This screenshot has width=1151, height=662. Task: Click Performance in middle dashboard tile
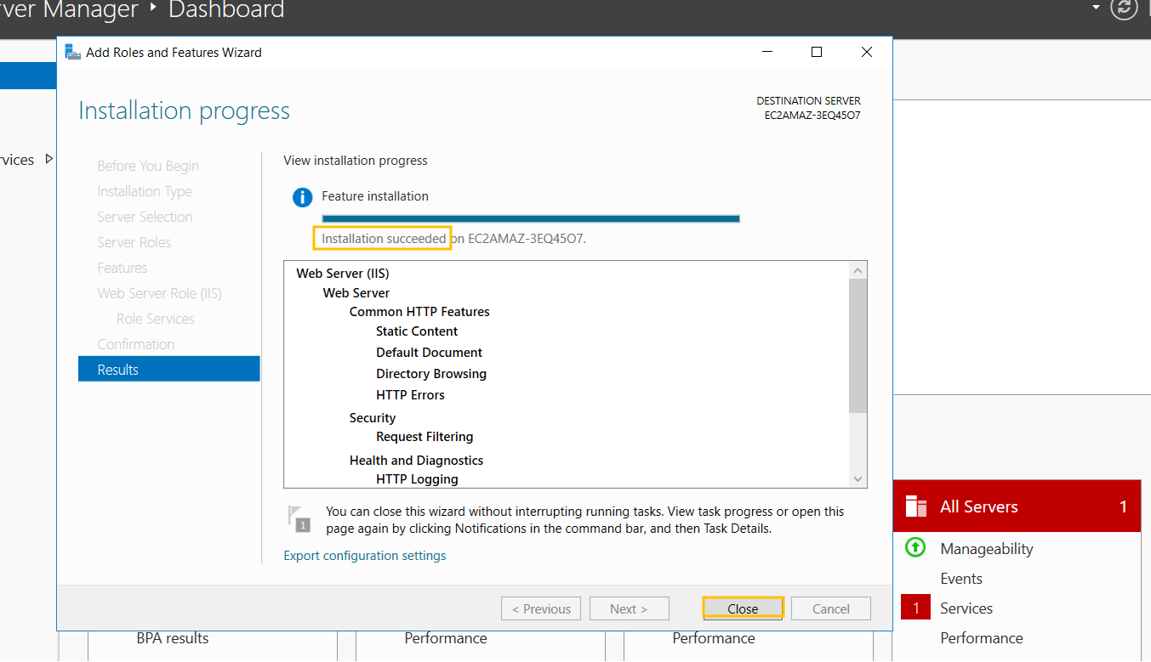click(x=446, y=638)
